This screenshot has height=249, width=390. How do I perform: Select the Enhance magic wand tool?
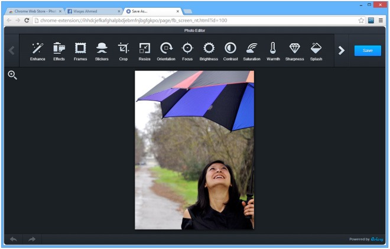coord(38,50)
